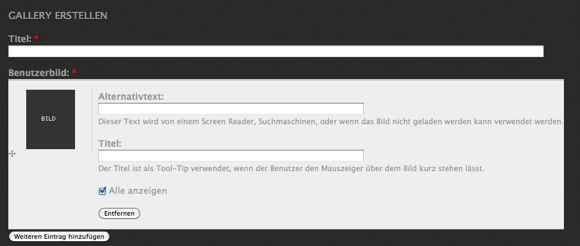
Task: Click "Weiteren Eintrag hinzufügen" button
Action: tap(59, 236)
